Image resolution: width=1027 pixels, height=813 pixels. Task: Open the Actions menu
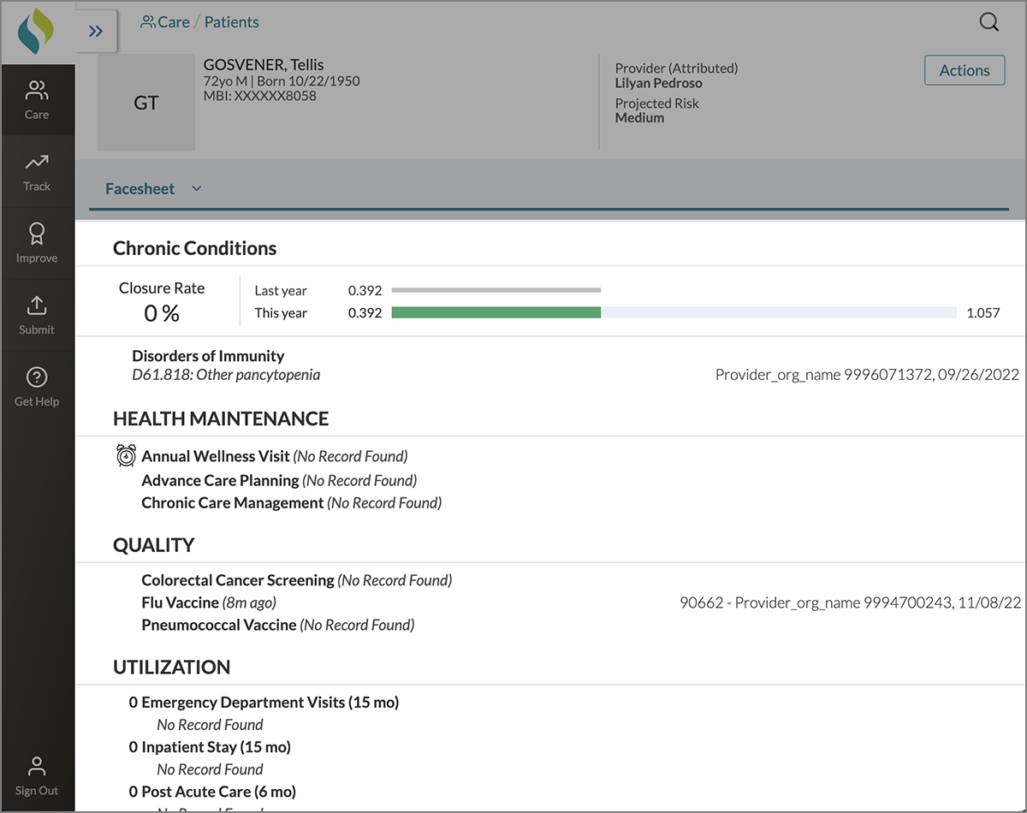[964, 71]
